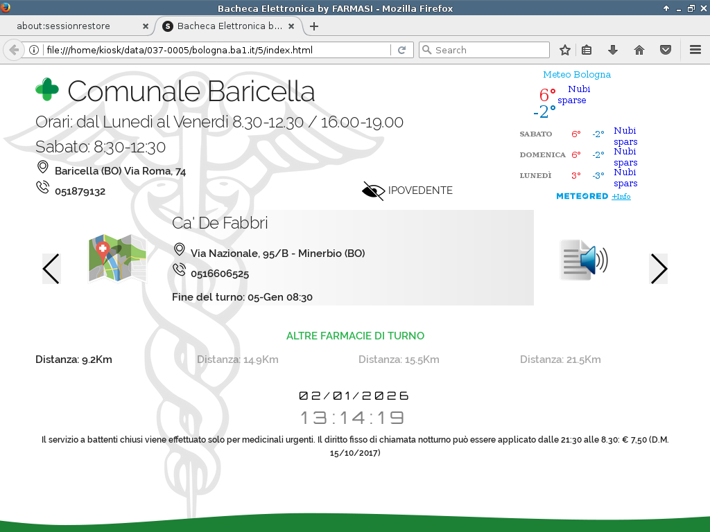Image resolution: width=710 pixels, height=532 pixels.
Task: Save the page to Pocket
Action: click(x=665, y=50)
